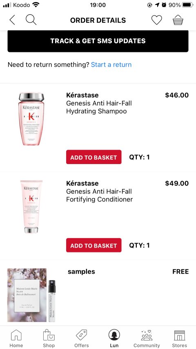Click the Start a return link

[111, 65]
